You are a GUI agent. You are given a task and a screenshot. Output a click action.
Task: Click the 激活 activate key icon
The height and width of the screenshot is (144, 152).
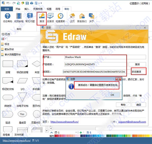pyautogui.click(x=42, y=18)
